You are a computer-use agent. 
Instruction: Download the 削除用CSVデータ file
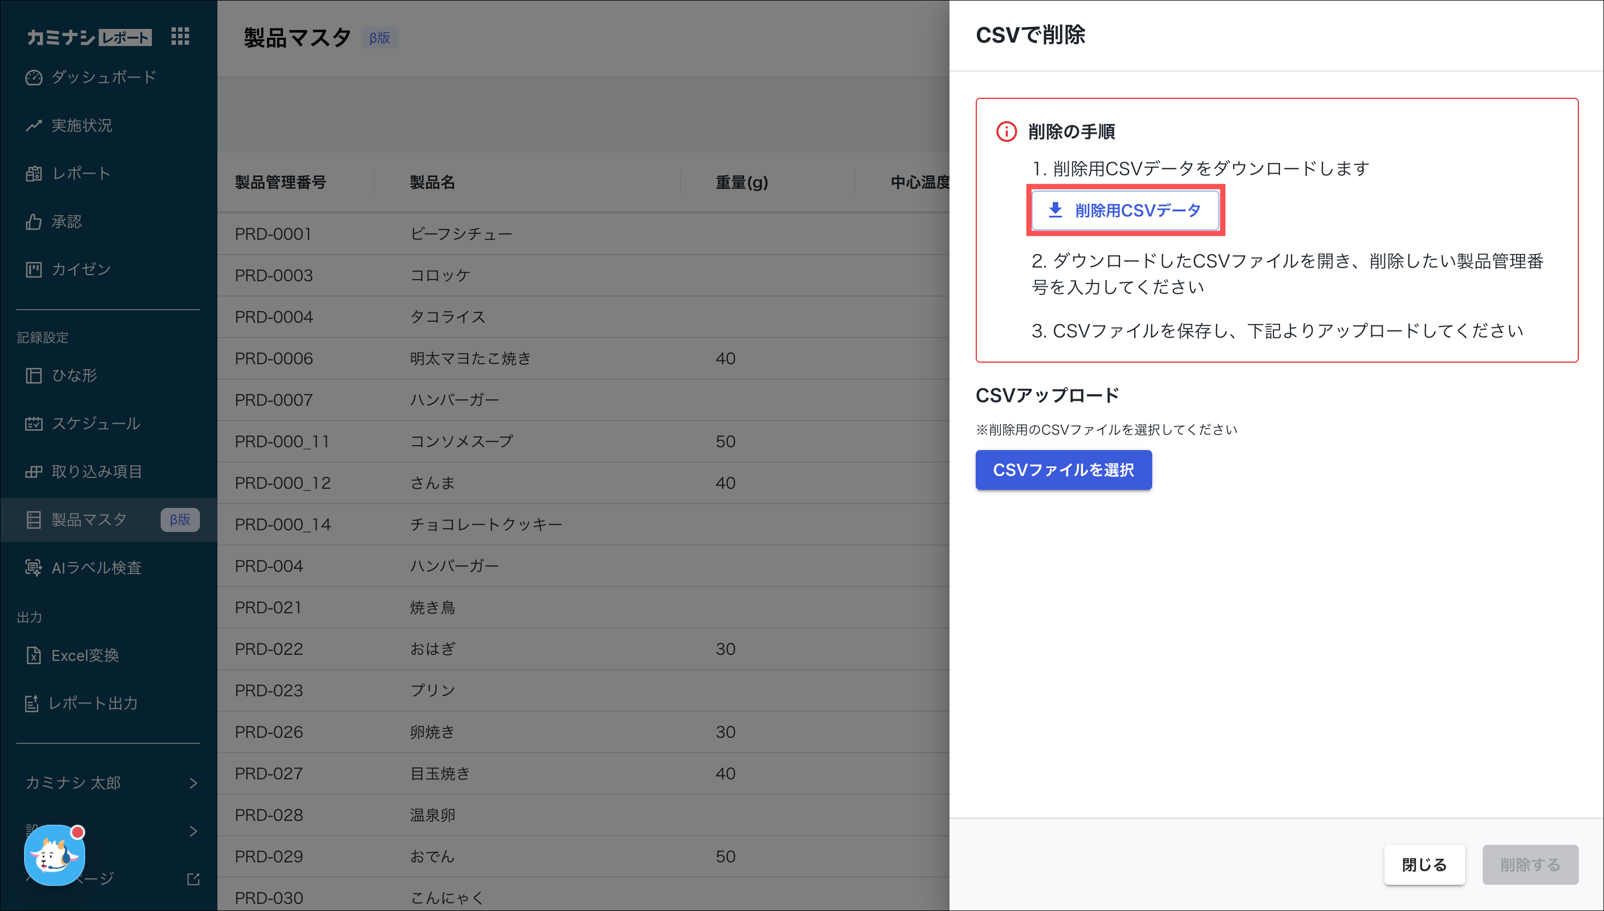tap(1125, 210)
